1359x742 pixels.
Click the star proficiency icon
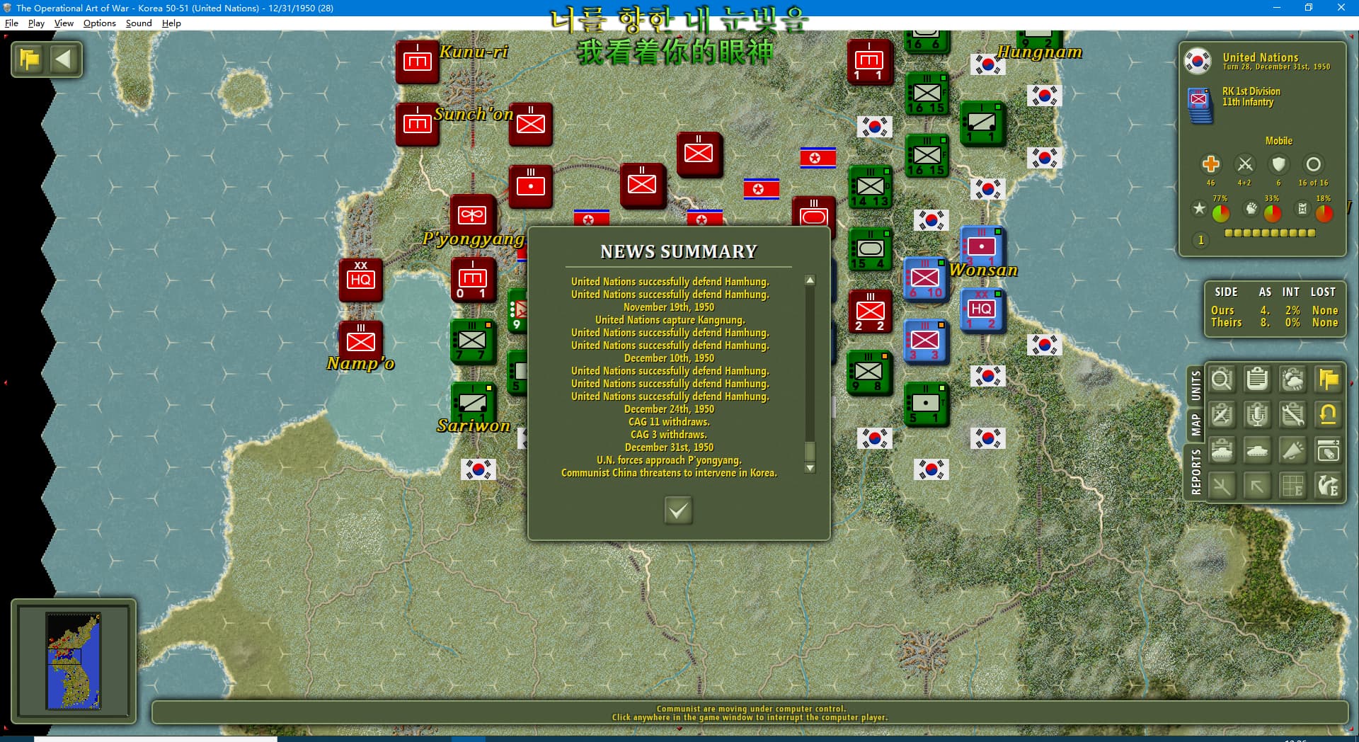coord(1199,208)
